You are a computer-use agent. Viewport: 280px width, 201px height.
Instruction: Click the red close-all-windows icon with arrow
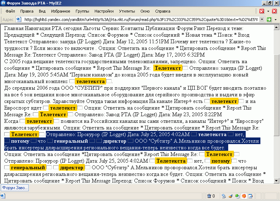261,11
